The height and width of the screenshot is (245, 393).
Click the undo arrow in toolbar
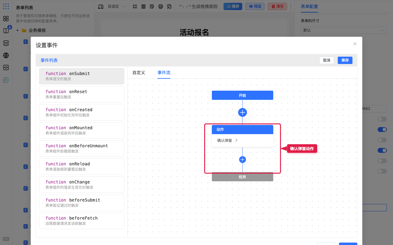click(181, 6)
